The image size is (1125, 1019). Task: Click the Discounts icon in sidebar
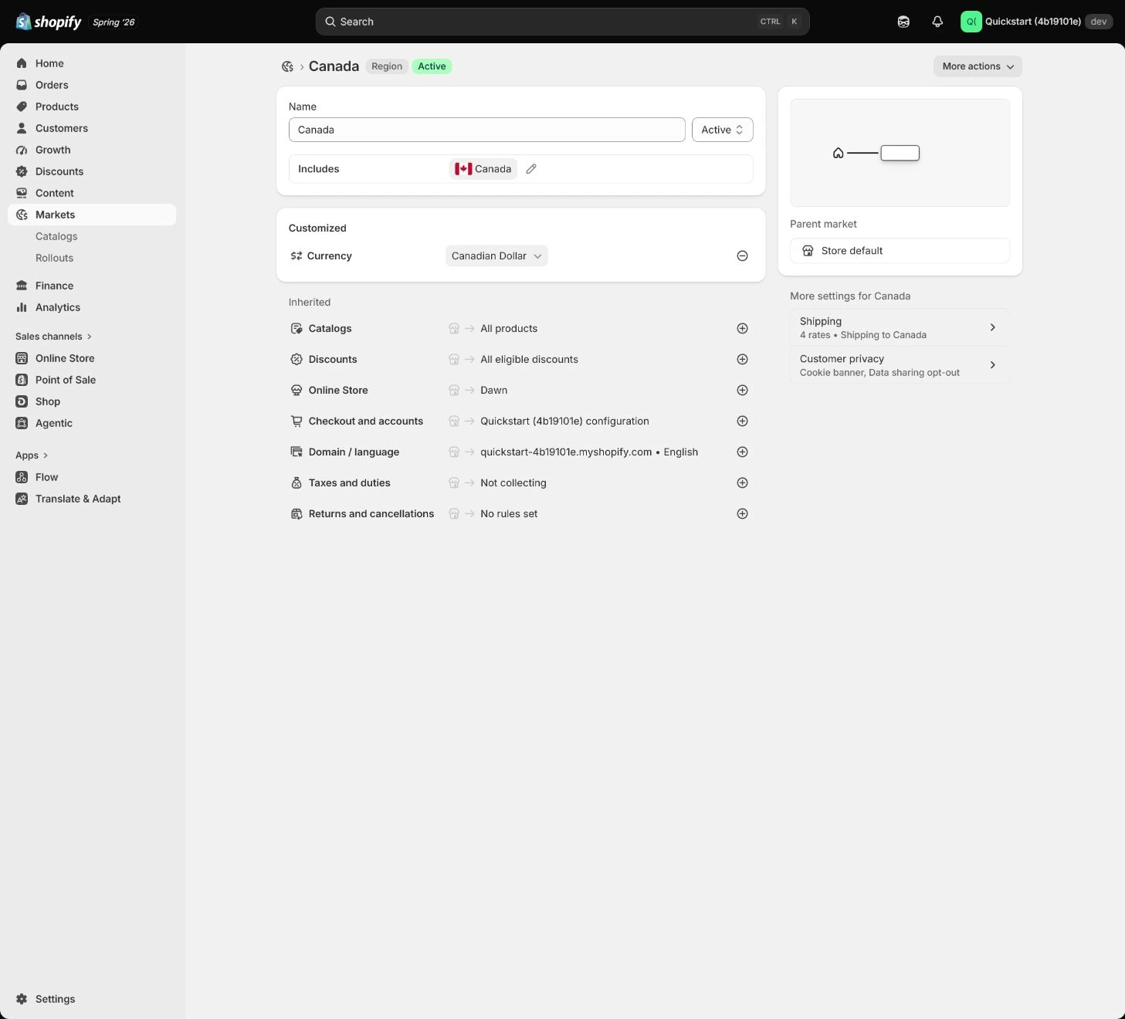click(x=22, y=171)
